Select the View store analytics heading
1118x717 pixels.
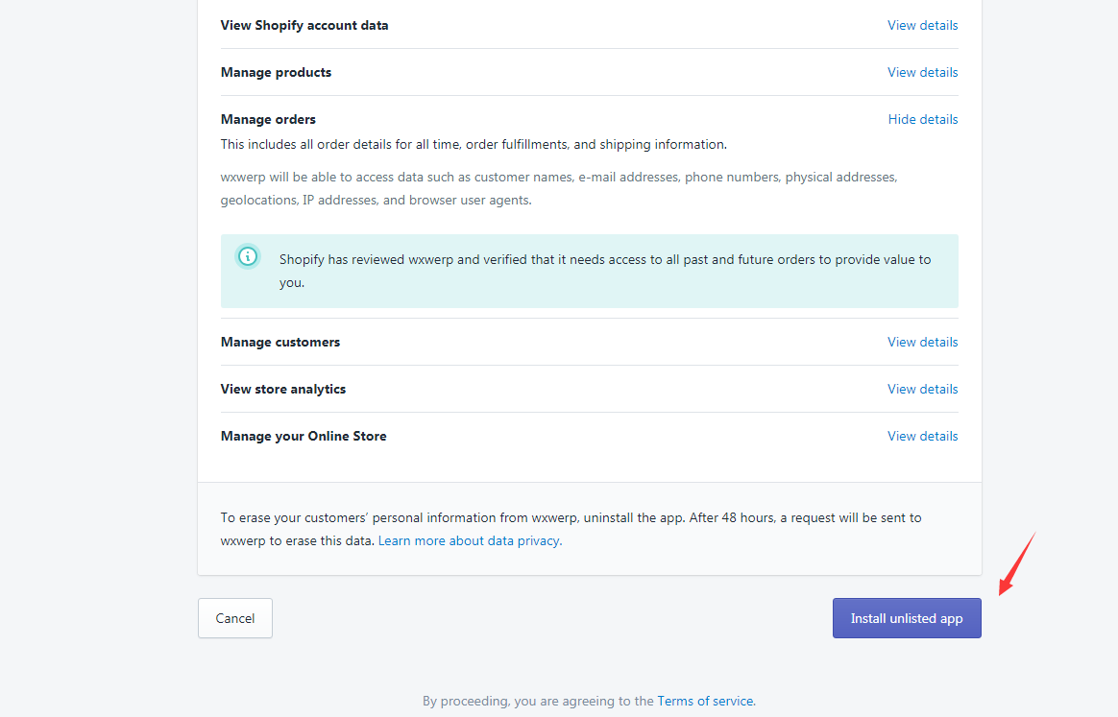click(283, 389)
